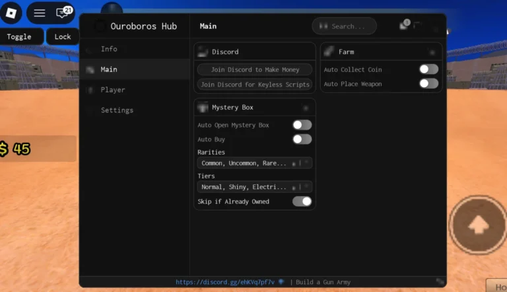Image resolution: width=507 pixels, height=292 pixels.
Task: Click the Lock button
Action: pos(63,36)
